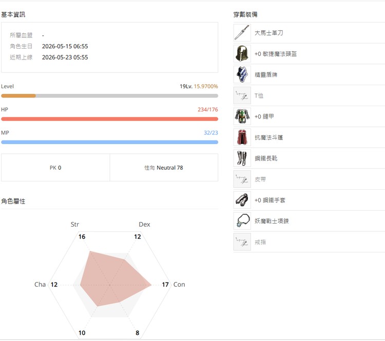
Task: Select the 皮帶 slot label
Action: tap(260, 179)
